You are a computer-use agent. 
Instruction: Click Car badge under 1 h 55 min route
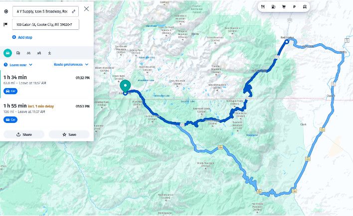point(10,119)
